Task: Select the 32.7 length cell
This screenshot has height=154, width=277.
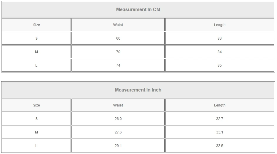Action: pos(220,119)
